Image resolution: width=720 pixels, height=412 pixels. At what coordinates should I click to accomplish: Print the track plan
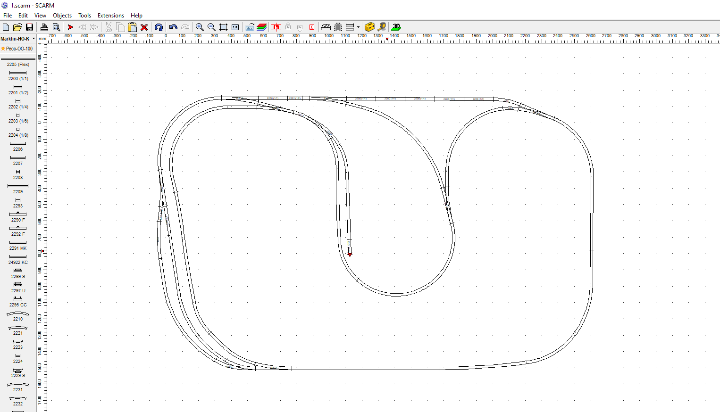(x=44, y=27)
